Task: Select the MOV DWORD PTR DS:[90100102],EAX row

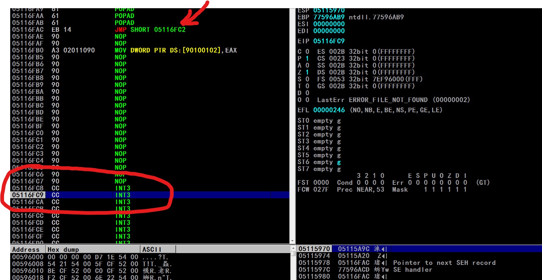Action: (150, 50)
